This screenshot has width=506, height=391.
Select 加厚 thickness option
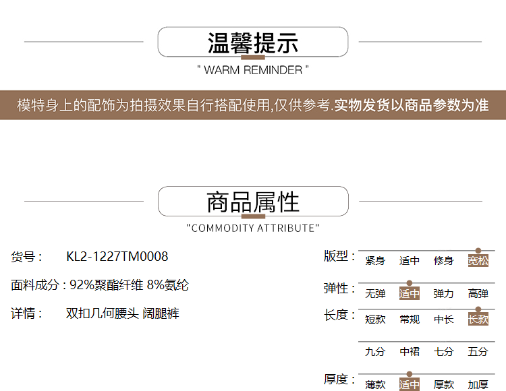[x=478, y=385]
